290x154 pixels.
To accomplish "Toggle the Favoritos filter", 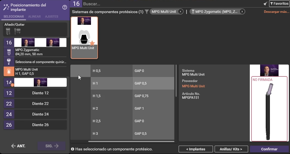I will [279, 4].
